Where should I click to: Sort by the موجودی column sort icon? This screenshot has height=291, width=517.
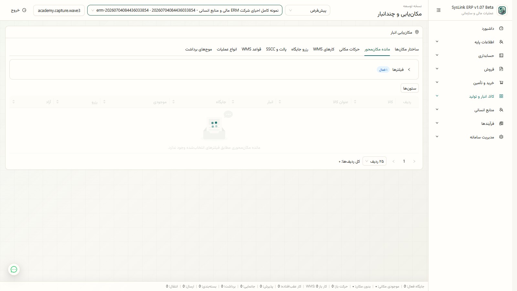(104, 102)
